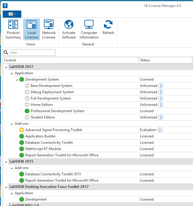The width and height of the screenshot is (193, 206).
Task: Select the Development System row
Action: click(42, 79)
